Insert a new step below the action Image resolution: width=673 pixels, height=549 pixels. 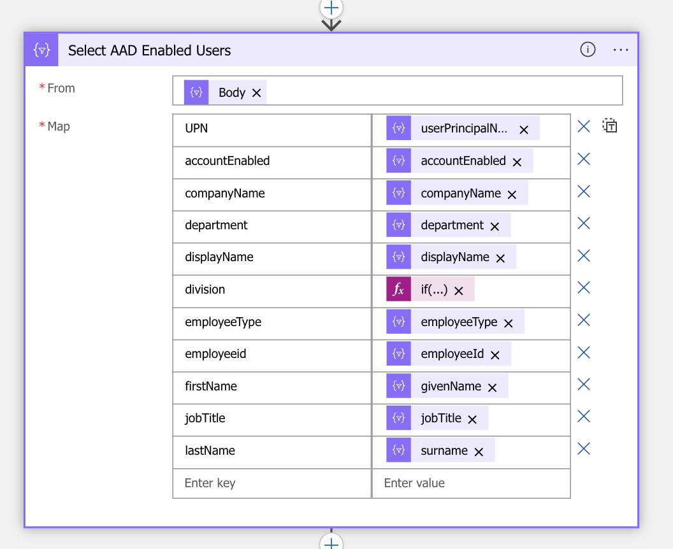pyautogui.click(x=331, y=543)
